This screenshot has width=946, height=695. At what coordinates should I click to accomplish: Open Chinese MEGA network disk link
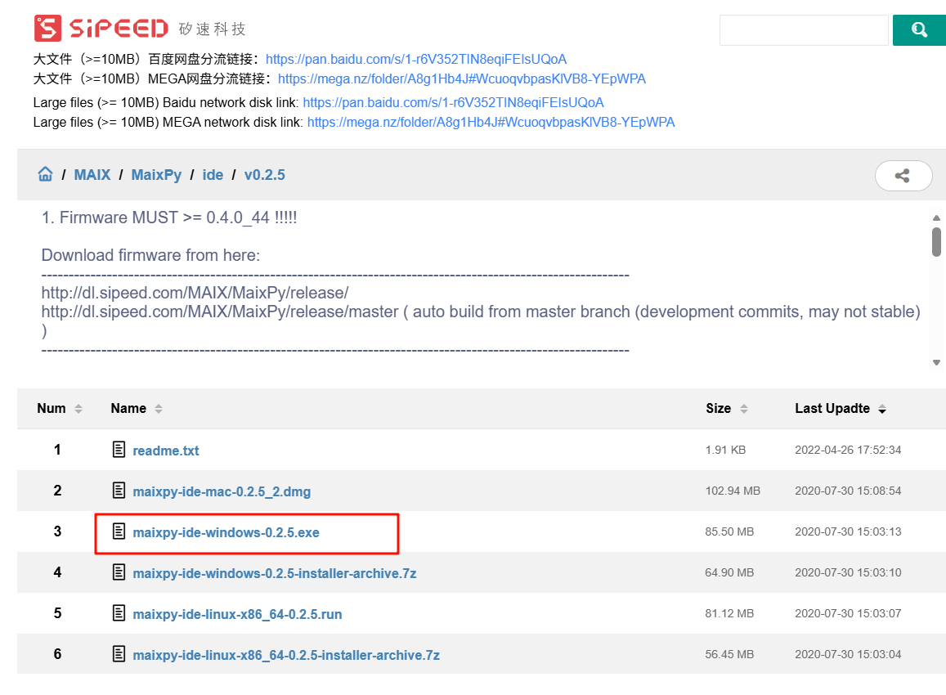461,79
